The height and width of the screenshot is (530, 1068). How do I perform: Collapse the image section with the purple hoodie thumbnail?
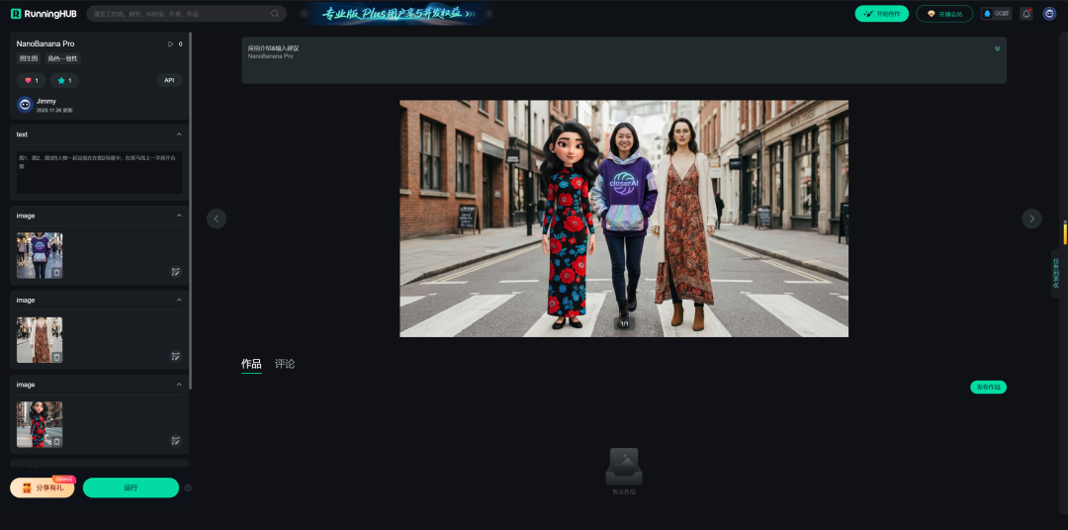[179, 216]
